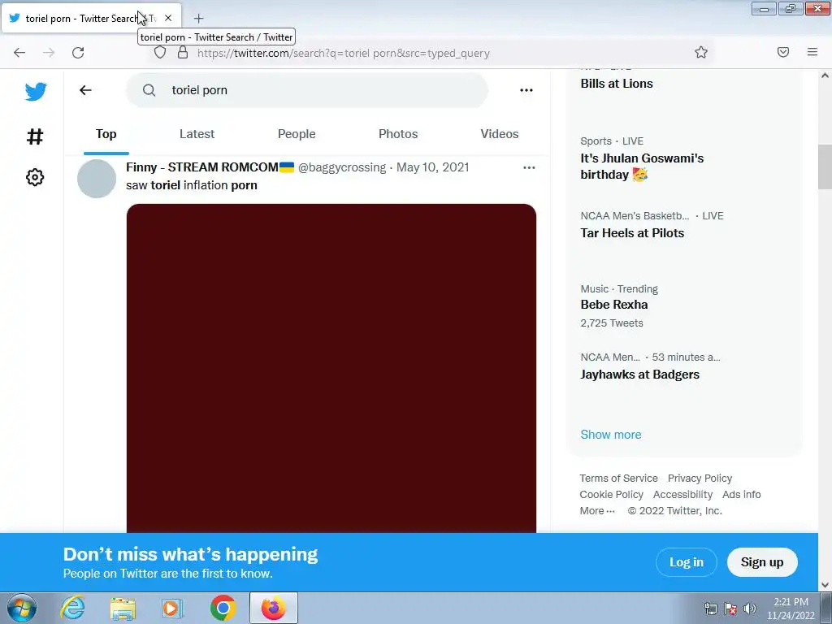Open the Bills at Lions trend

617,84
